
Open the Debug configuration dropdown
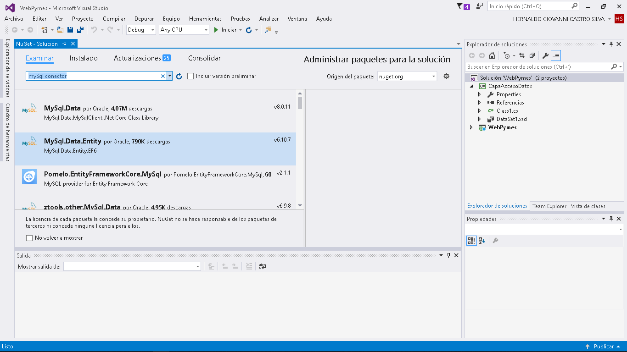pyautogui.click(x=153, y=30)
